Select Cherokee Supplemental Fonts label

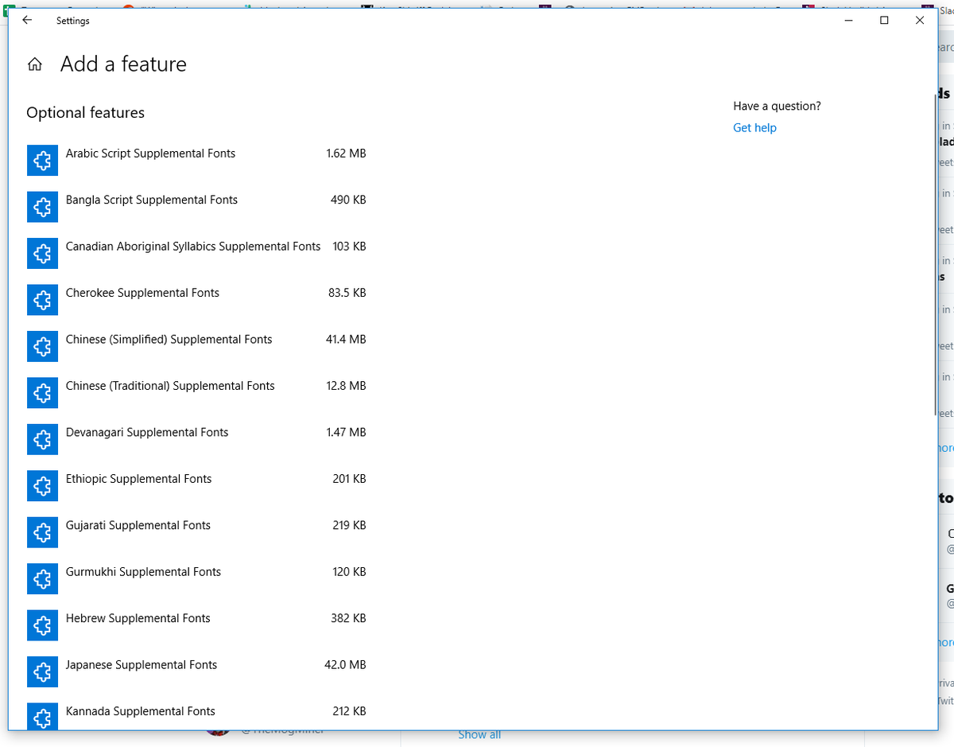pos(142,293)
